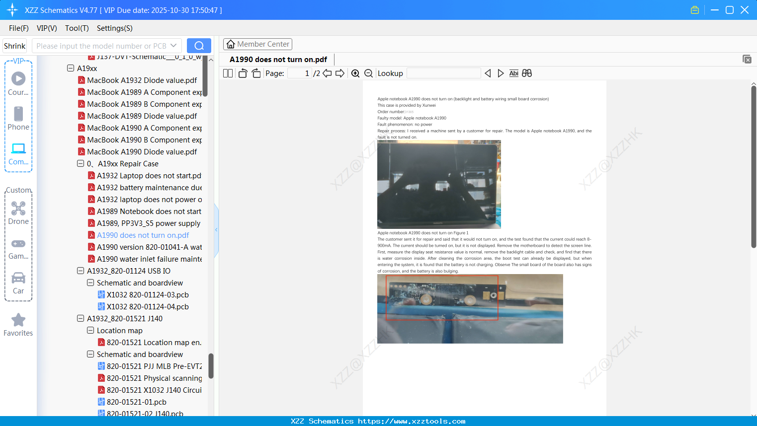Open MacBook A1989 Diode value.pdf
The image size is (757, 426).
(x=142, y=116)
